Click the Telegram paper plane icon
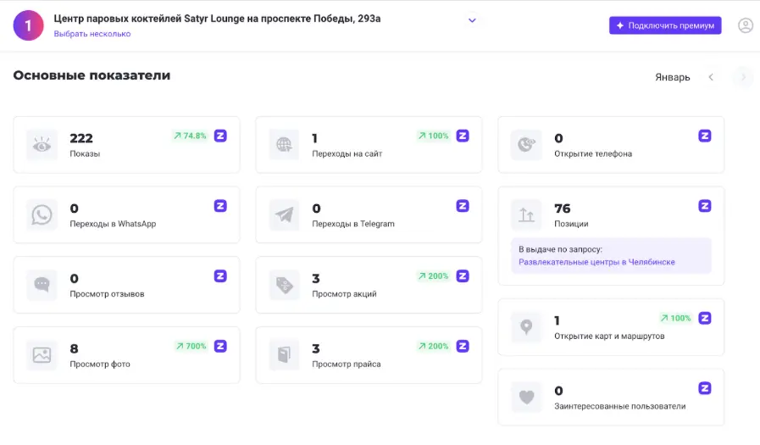 click(284, 215)
